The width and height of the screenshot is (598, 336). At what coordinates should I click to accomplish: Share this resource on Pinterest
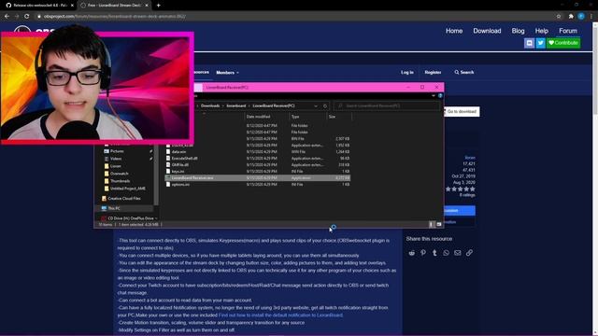[423, 253]
